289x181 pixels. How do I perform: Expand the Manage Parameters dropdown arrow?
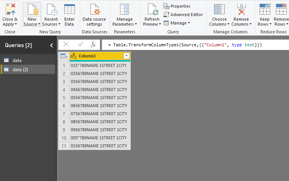point(136,24)
